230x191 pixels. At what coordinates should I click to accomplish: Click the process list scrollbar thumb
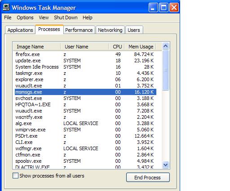point(166,70)
